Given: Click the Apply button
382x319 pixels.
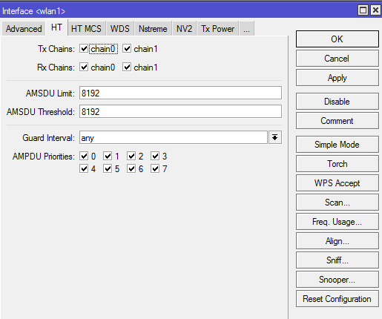Looking at the screenshot, I should tap(337, 78).
